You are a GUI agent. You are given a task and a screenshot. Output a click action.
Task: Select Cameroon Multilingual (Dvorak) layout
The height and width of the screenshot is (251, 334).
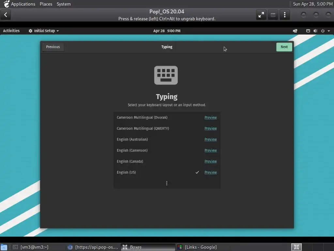point(167,117)
